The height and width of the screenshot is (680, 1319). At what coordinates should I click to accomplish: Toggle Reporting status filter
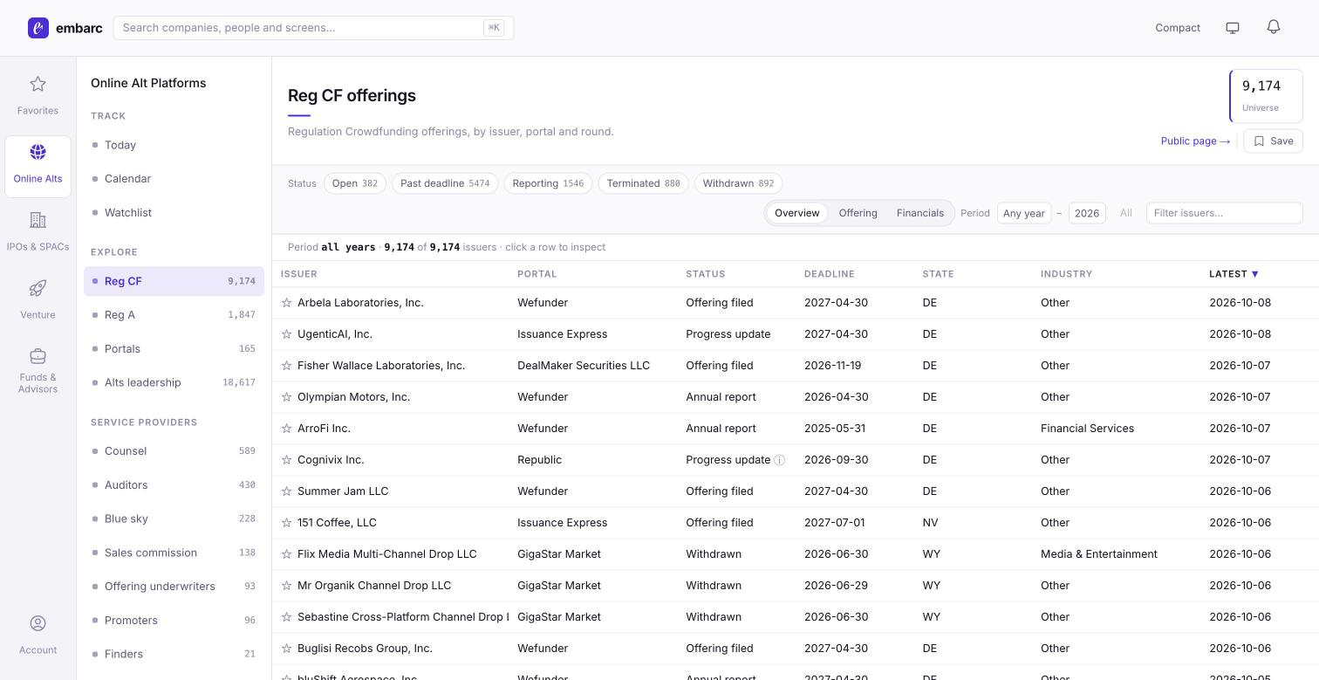coord(548,183)
